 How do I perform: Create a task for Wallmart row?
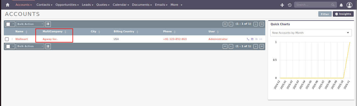pos(256,39)
